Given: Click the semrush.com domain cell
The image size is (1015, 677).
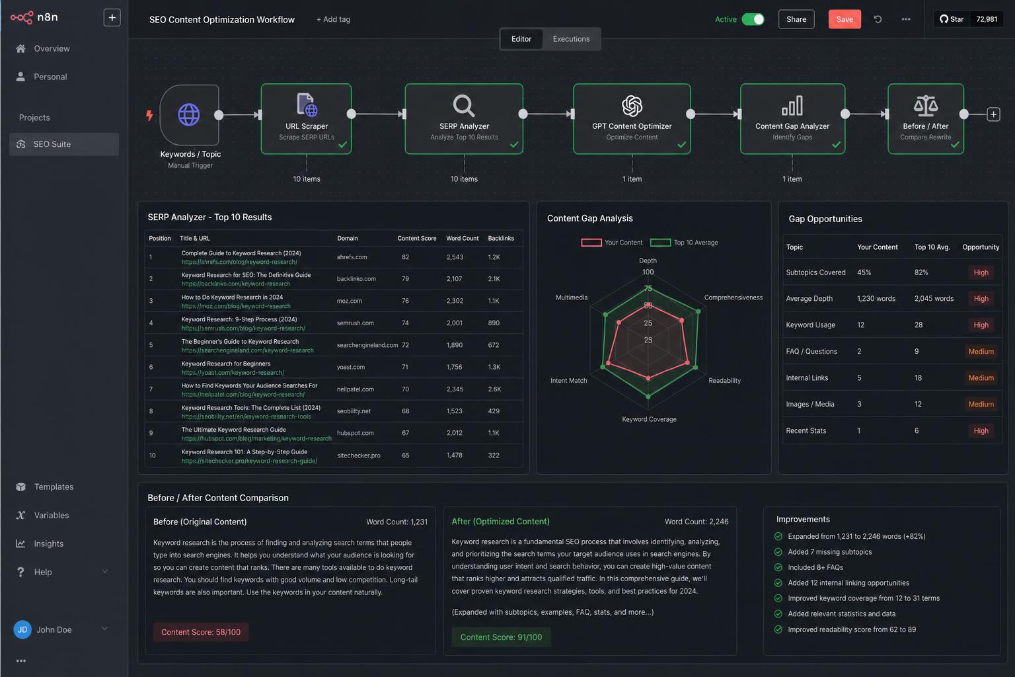Looking at the screenshot, I should [356, 323].
